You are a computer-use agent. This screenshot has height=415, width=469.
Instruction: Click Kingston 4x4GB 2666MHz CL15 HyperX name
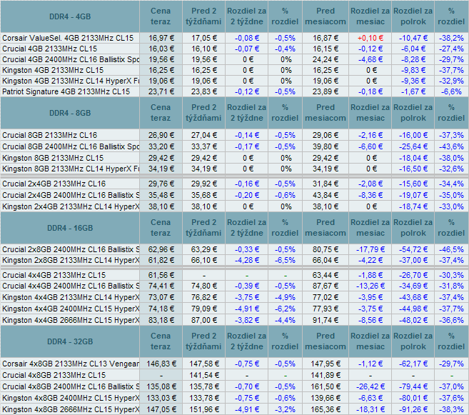[71, 320]
